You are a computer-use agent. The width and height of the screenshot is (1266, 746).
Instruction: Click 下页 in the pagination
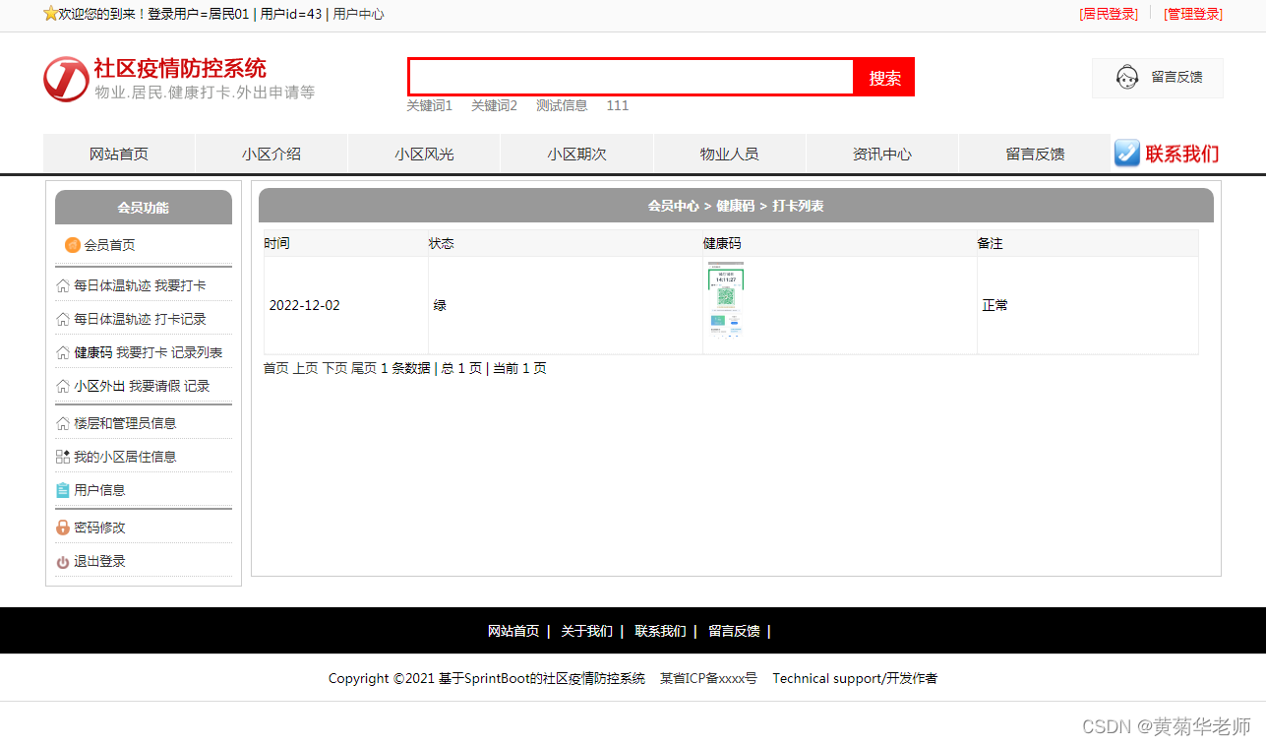tap(334, 368)
